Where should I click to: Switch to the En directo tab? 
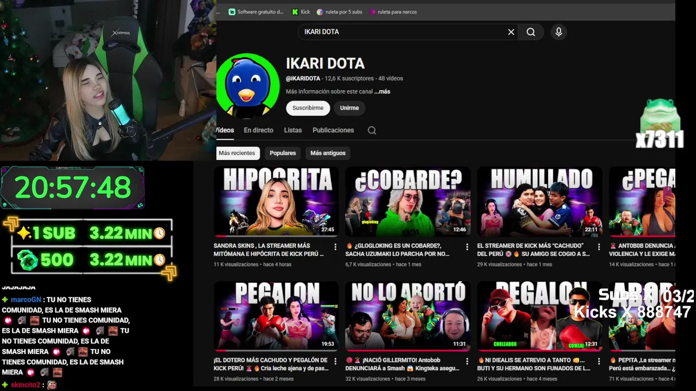258,130
